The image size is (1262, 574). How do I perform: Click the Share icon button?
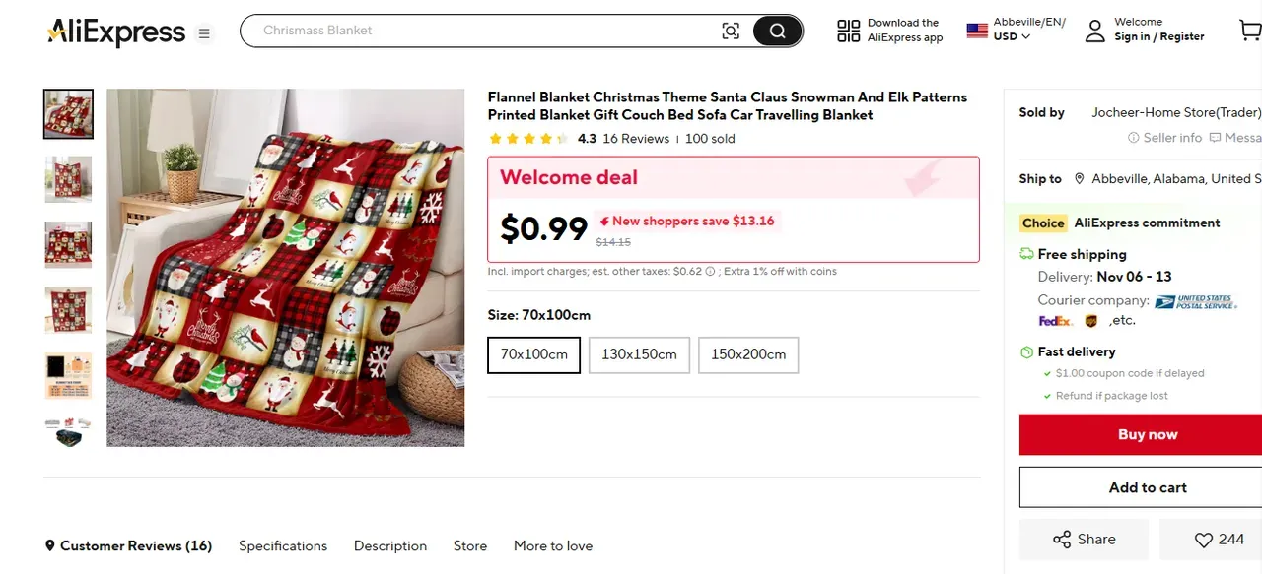coord(1062,540)
